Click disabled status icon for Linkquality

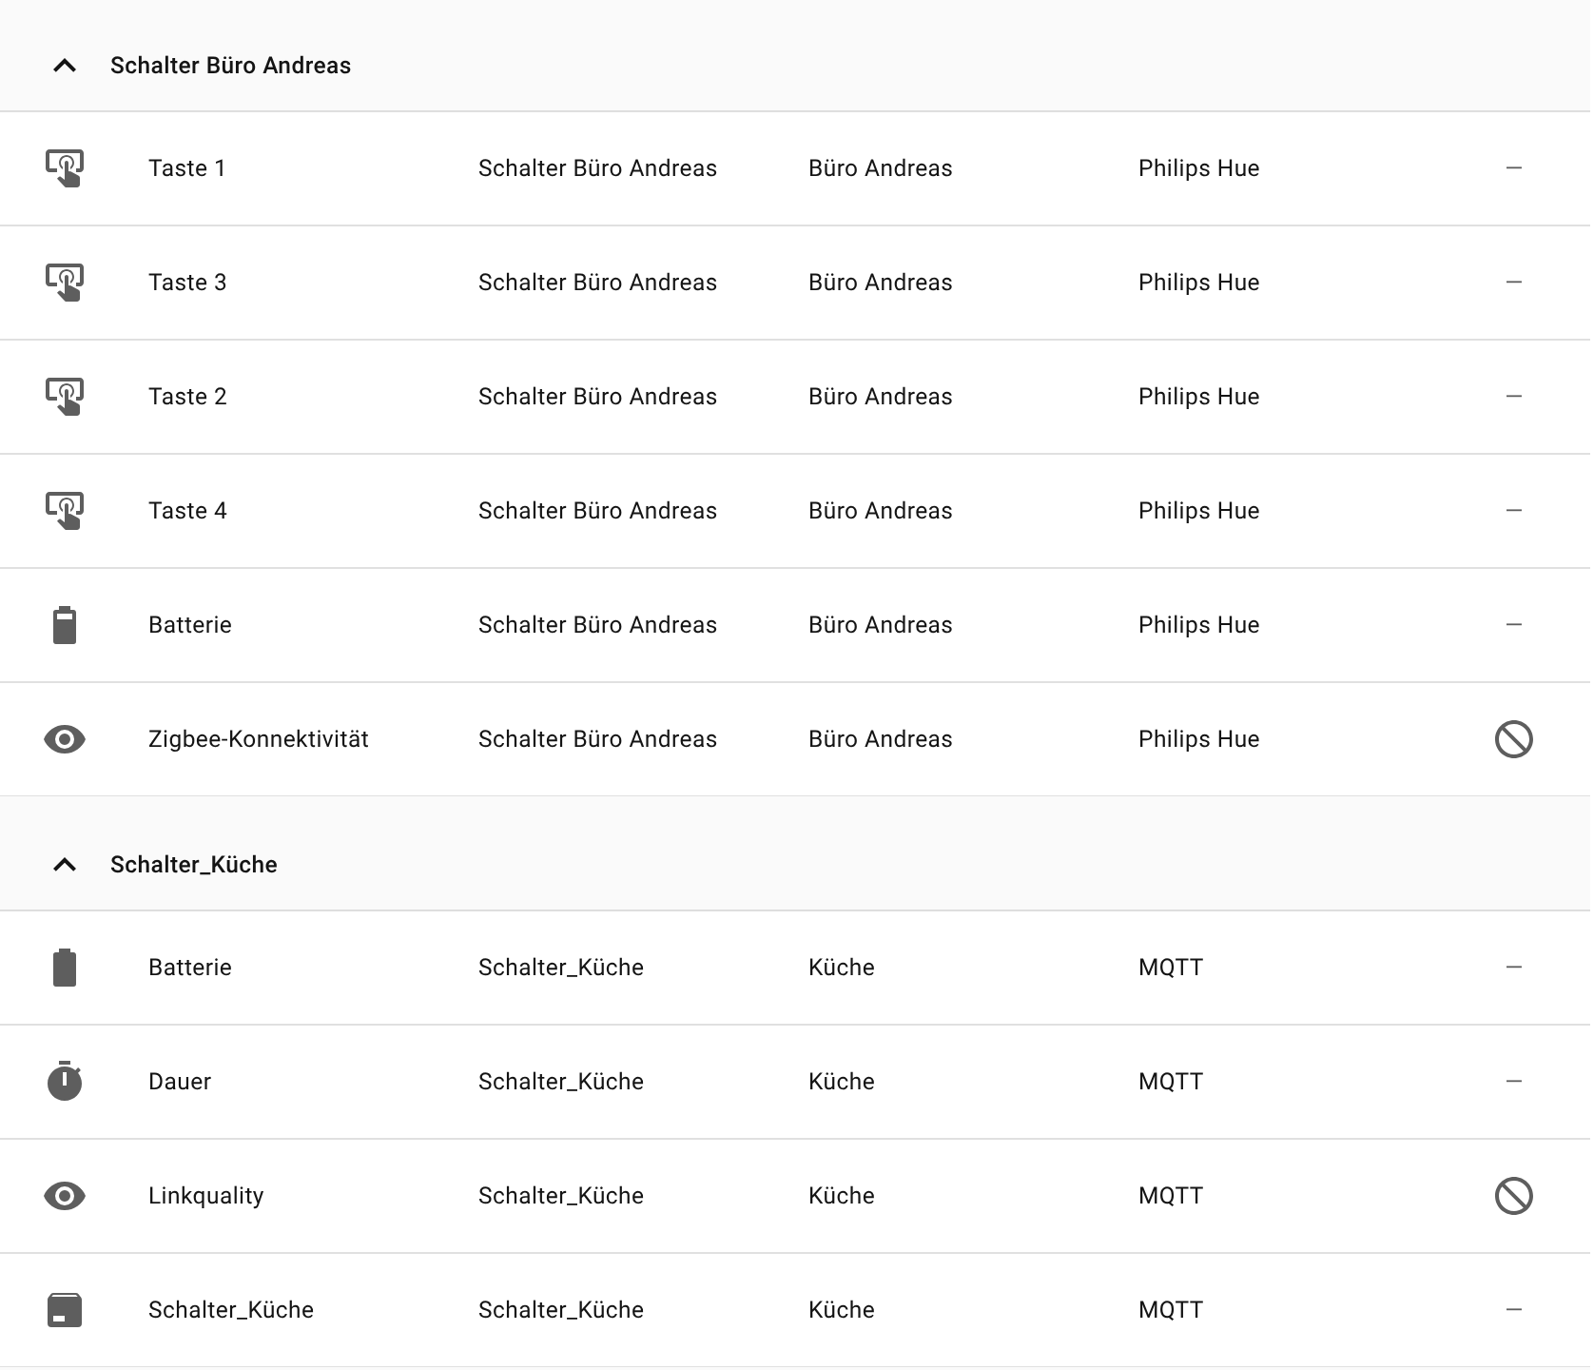tap(1513, 1196)
